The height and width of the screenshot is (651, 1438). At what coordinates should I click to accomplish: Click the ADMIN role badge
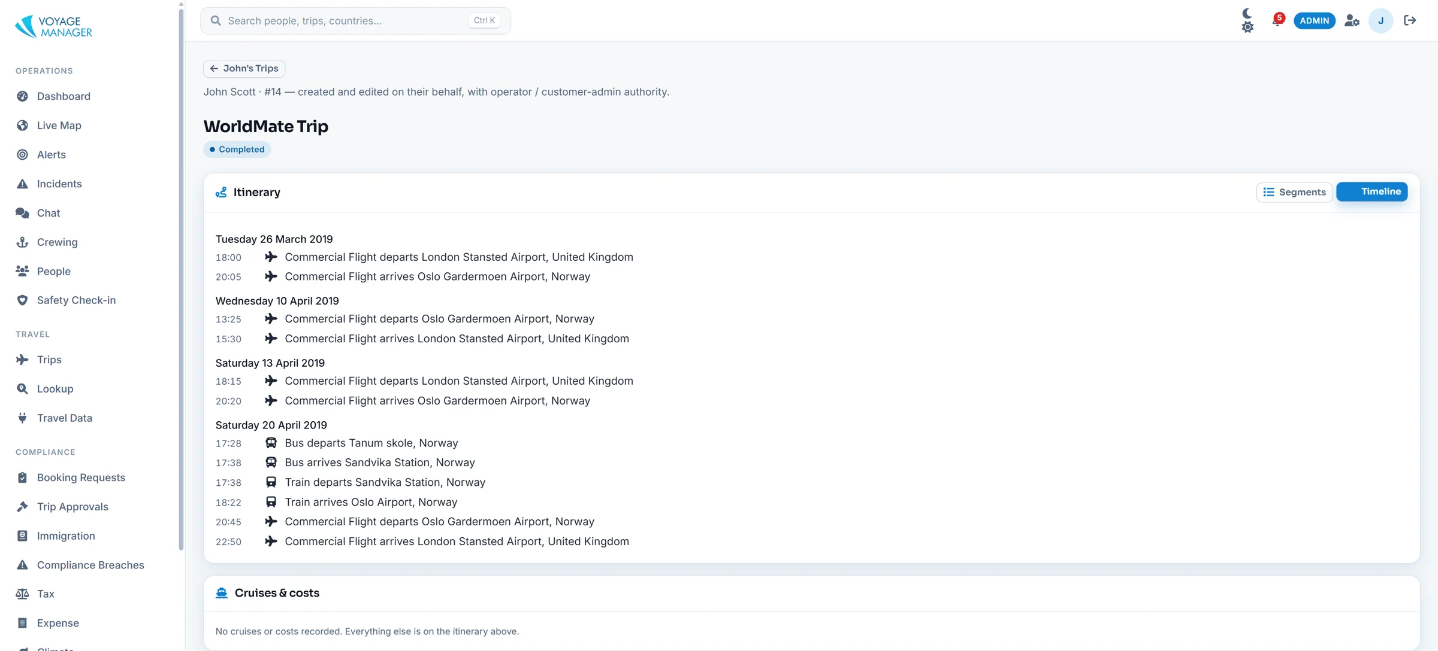click(x=1315, y=20)
